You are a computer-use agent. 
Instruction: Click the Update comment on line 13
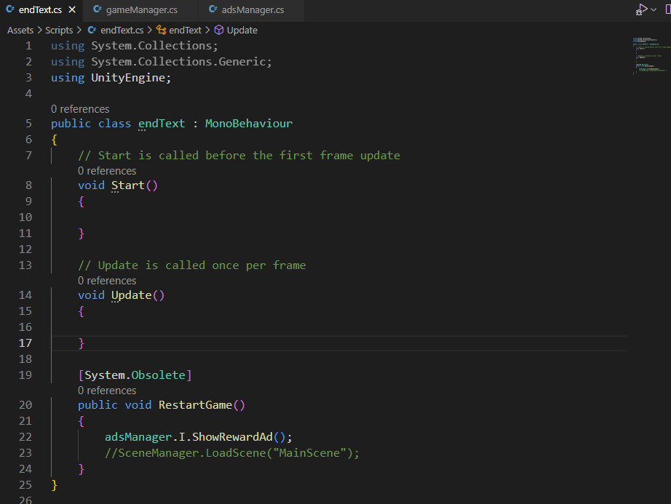pos(191,265)
